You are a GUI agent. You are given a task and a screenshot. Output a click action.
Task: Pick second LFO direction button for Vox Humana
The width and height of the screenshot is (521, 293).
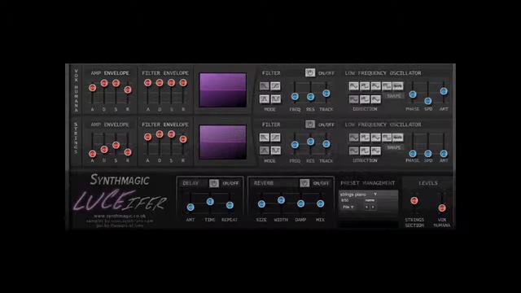(x=365, y=99)
